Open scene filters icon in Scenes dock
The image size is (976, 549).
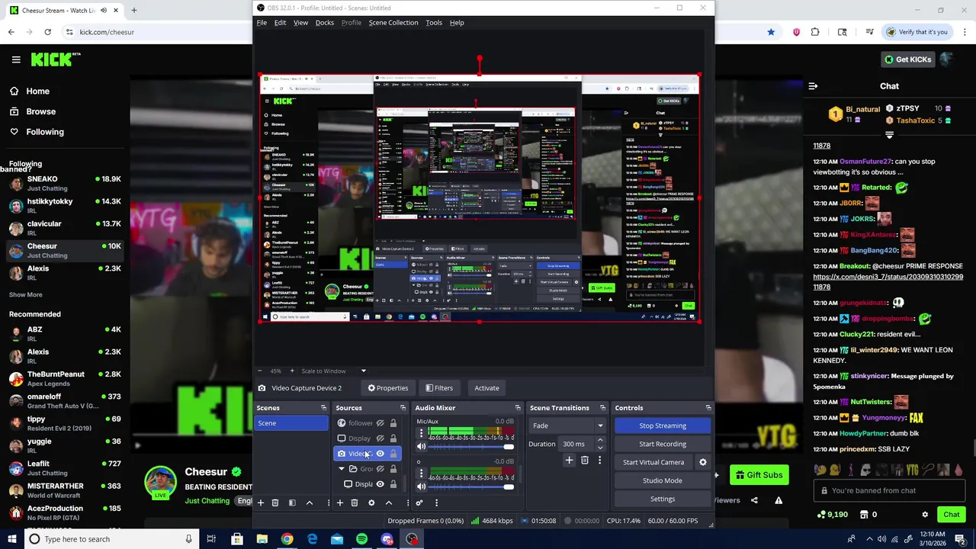click(x=292, y=502)
